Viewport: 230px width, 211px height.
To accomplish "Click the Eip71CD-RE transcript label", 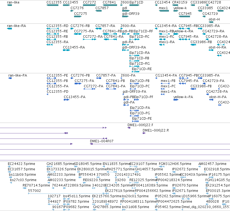I will pyautogui.click(x=142, y=69).
